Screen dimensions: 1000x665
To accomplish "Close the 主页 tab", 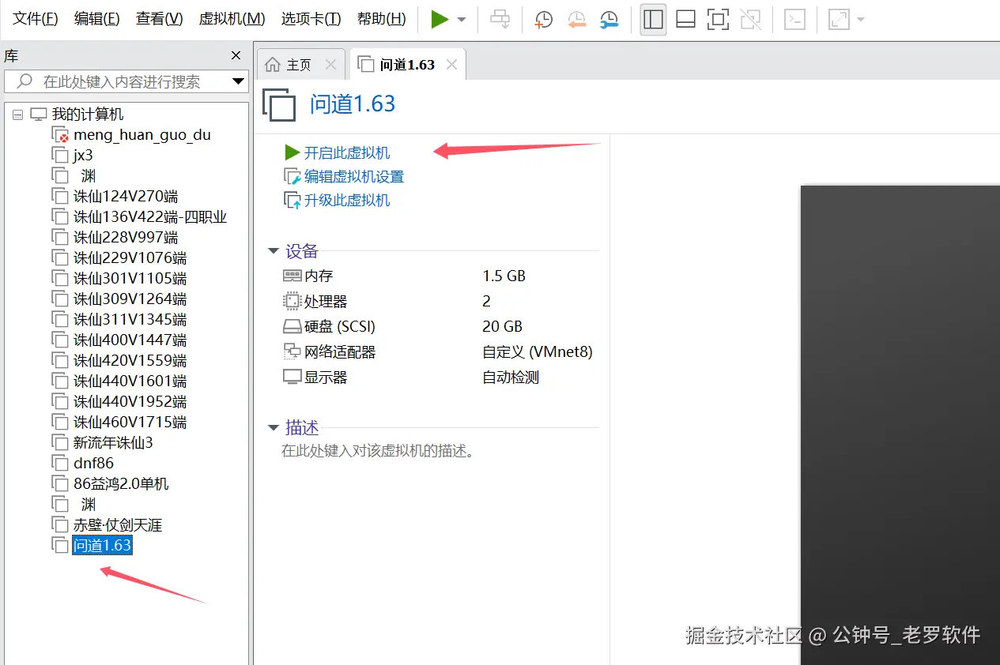I will tap(331, 65).
